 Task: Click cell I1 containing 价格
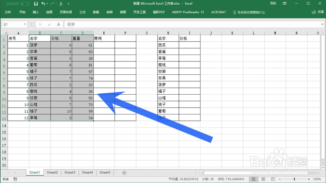(190, 38)
